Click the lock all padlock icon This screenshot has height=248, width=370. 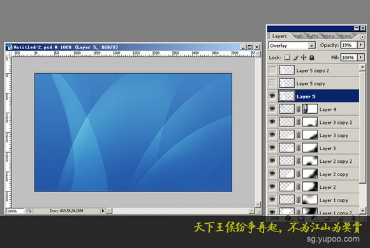(x=312, y=57)
